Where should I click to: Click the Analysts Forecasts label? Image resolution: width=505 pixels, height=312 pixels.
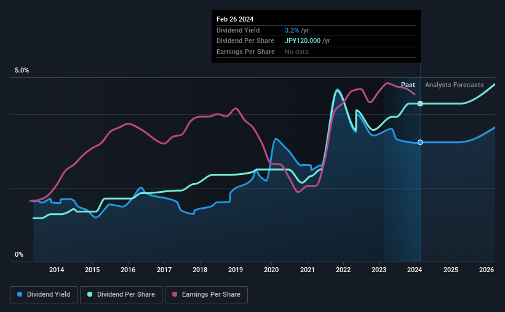pyautogui.click(x=454, y=85)
